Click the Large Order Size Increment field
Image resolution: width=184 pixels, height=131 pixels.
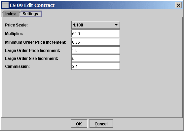pos(96,58)
